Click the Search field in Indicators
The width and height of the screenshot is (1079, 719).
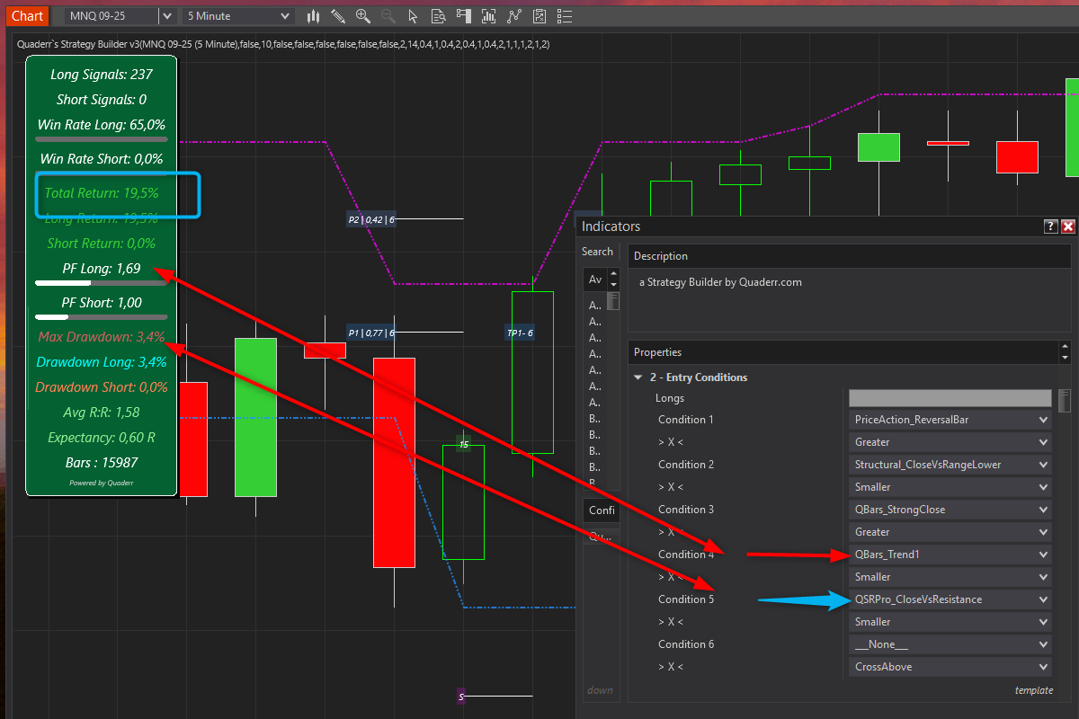598,252
